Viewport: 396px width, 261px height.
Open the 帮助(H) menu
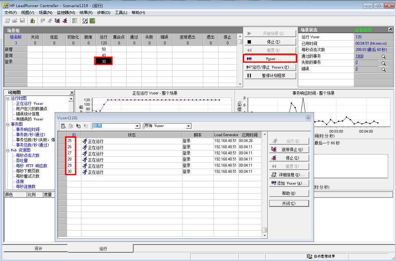[138, 13]
